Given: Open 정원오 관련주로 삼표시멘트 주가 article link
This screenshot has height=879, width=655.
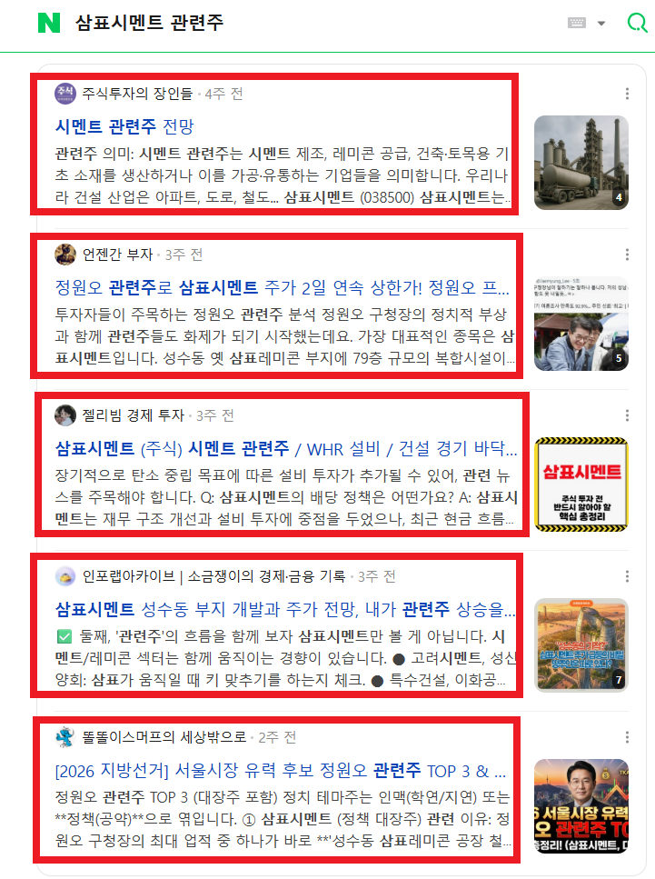Looking at the screenshot, I should 283,287.
